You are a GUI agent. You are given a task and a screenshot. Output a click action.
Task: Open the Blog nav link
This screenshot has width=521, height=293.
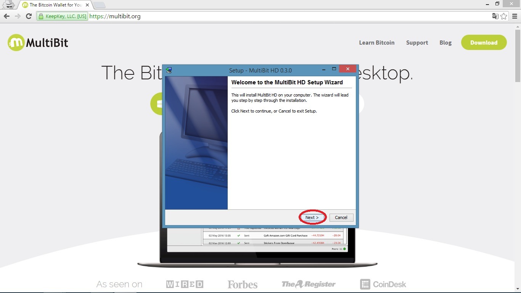(x=445, y=43)
